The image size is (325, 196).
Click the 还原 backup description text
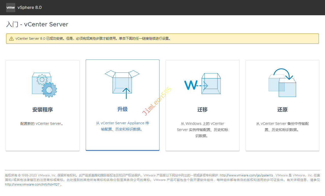point(282,127)
